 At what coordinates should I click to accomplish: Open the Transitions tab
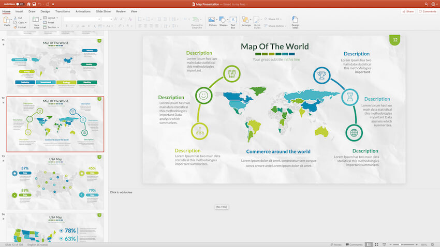[x=62, y=11]
